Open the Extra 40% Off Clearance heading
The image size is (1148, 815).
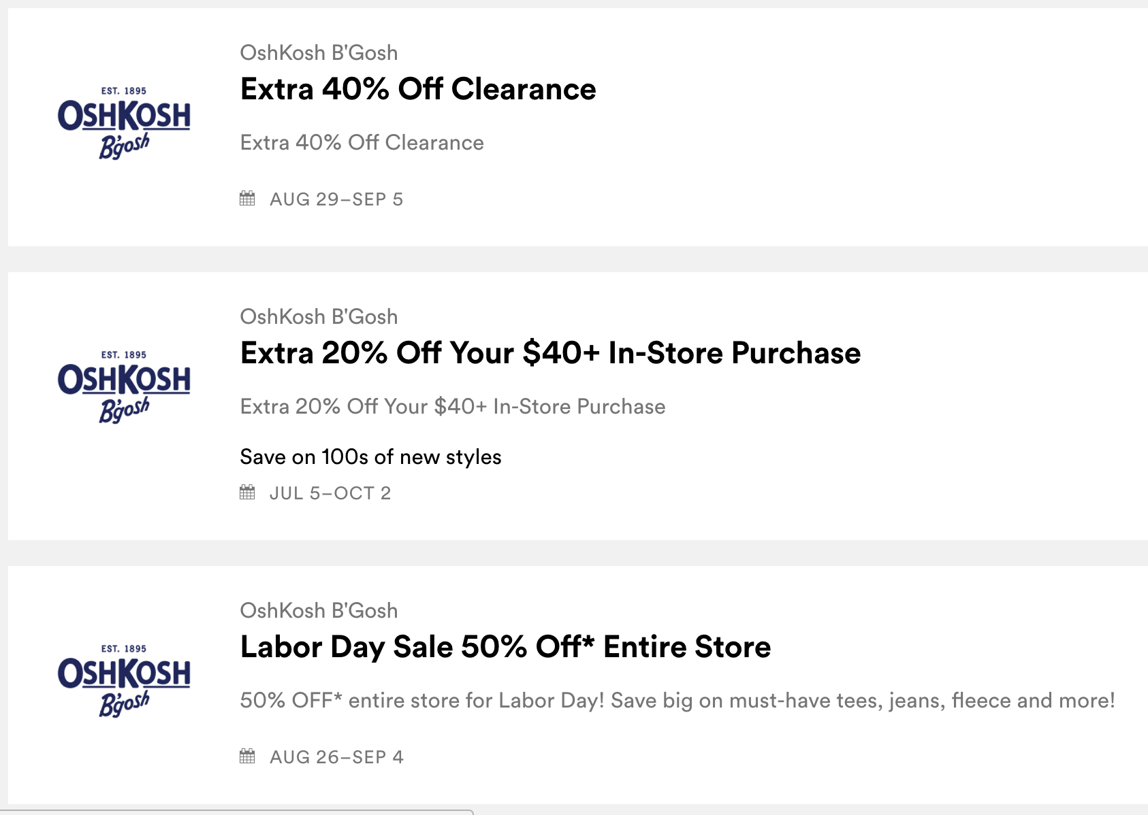tap(418, 89)
